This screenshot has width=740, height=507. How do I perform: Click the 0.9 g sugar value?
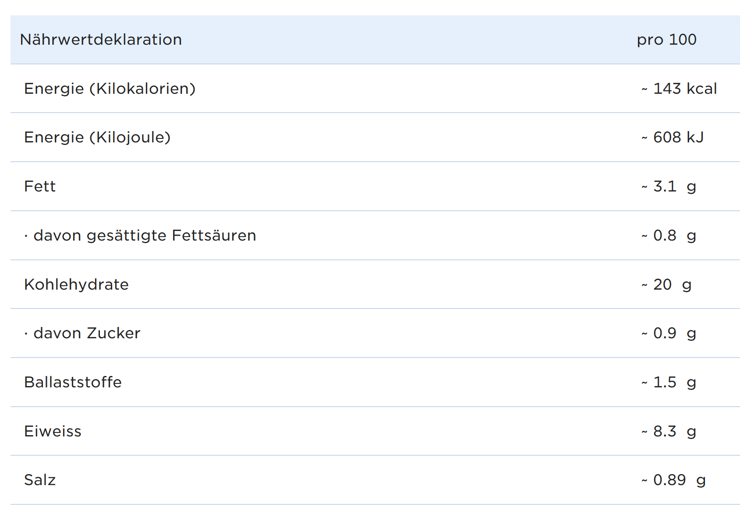tap(669, 333)
